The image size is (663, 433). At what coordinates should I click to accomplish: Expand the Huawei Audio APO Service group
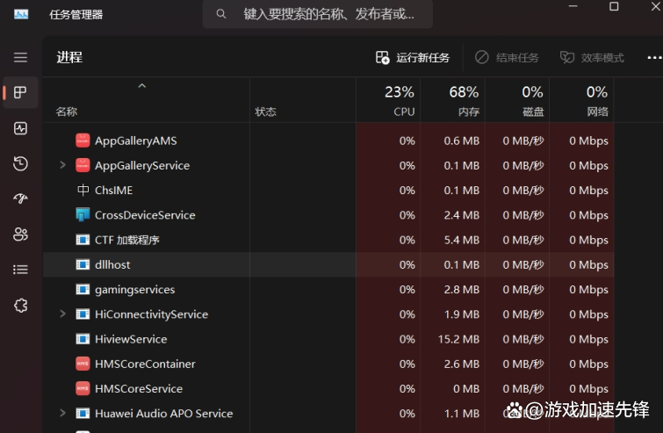pos(62,413)
